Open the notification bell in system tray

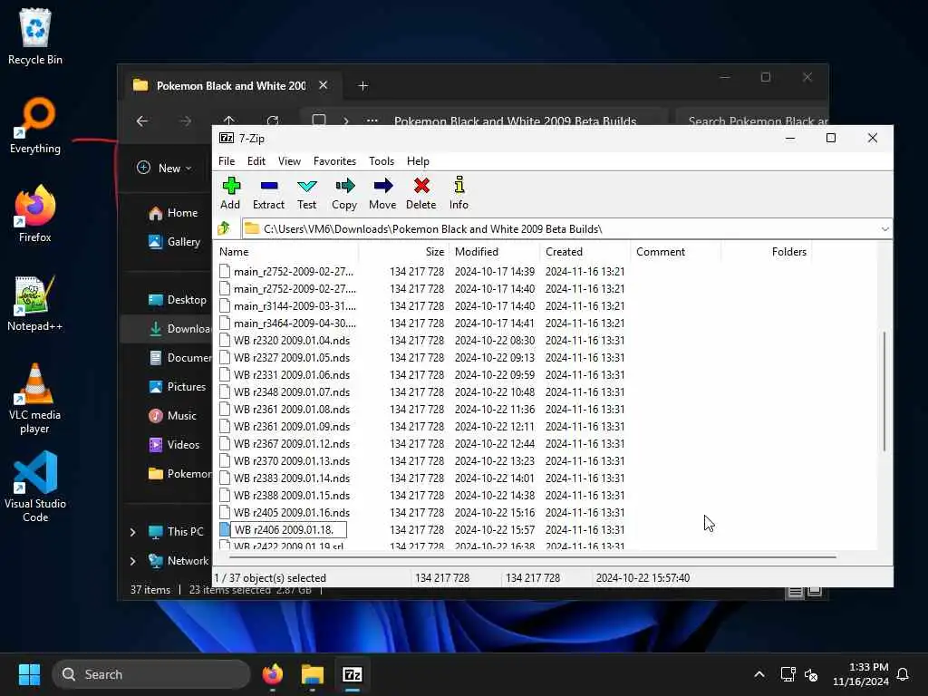point(903,674)
